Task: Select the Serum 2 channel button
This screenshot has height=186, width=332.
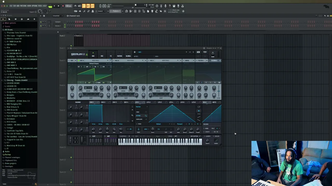Action: pyautogui.click(x=58, y=26)
